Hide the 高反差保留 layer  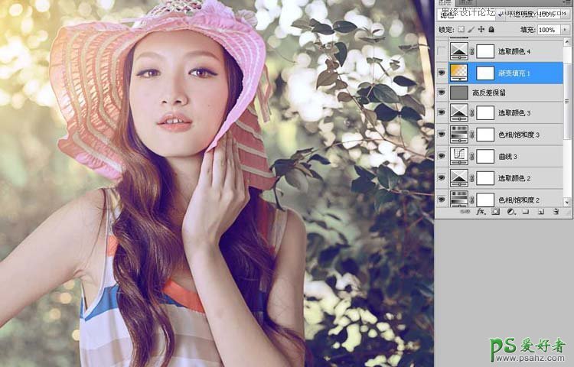tap(442, 93)
